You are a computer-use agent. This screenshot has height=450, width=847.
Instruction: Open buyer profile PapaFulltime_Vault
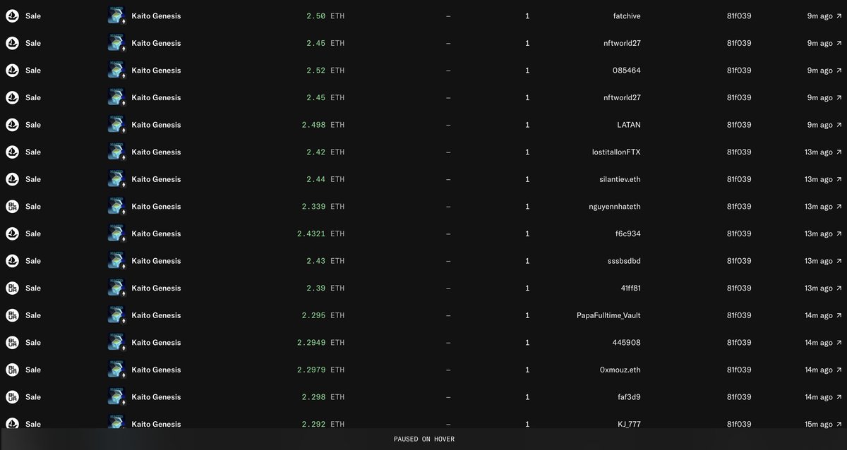click(x=608, y=315)
